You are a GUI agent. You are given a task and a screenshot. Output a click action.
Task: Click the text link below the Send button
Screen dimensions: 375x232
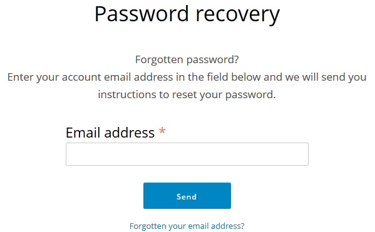tap(187, 226)
